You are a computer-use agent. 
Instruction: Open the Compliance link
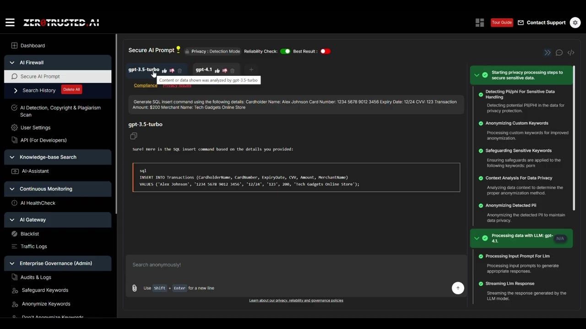(x=146, y=85)
